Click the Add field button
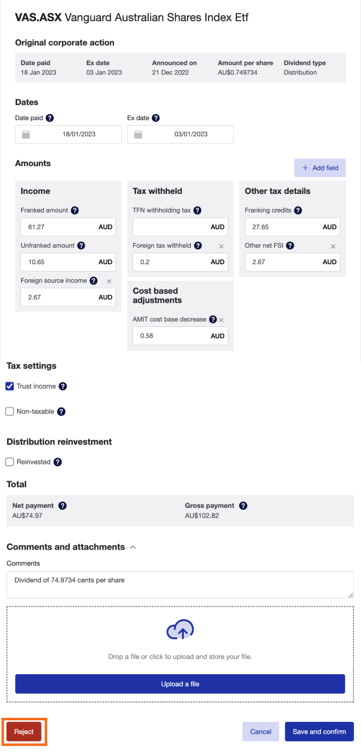Viewport: 361px width, 755px height. click(x=320, y=168)
